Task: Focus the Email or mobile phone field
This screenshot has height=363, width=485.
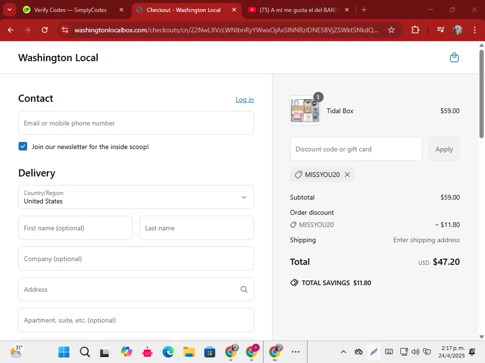Action: click(136, 123)
